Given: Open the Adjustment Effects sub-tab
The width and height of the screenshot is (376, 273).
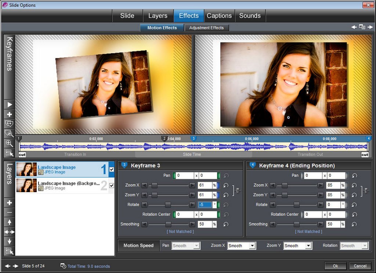Looking at the screenshot, I should (x=206, y=28).
